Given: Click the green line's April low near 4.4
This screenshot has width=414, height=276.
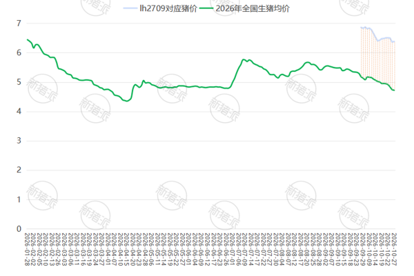Looking at the screenshot, I should 127,101.
